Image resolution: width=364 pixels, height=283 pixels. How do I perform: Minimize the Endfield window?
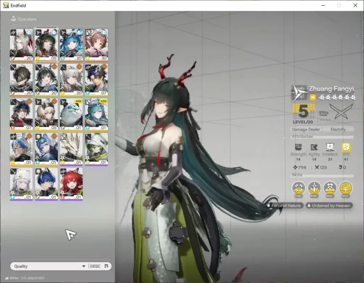[x=323, y=5]
